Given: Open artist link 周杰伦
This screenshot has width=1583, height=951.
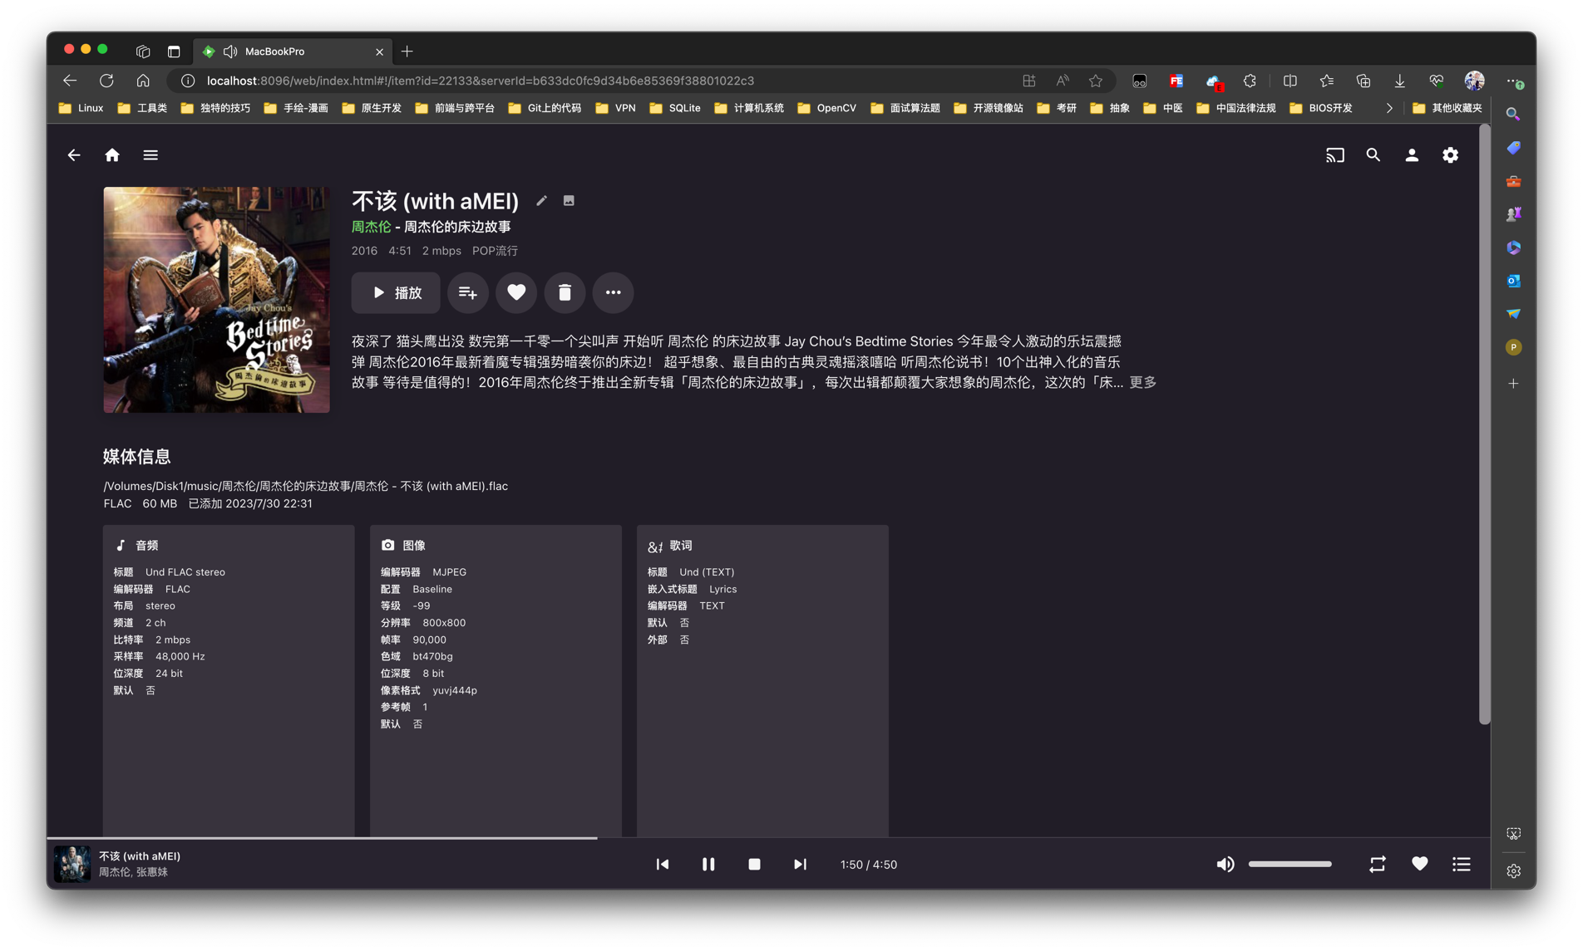Looking at the screenshot, I should [371, 227].
